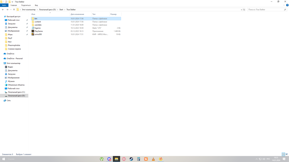
Task: Open VLC media player from taskbar
Action: point(153,159)
